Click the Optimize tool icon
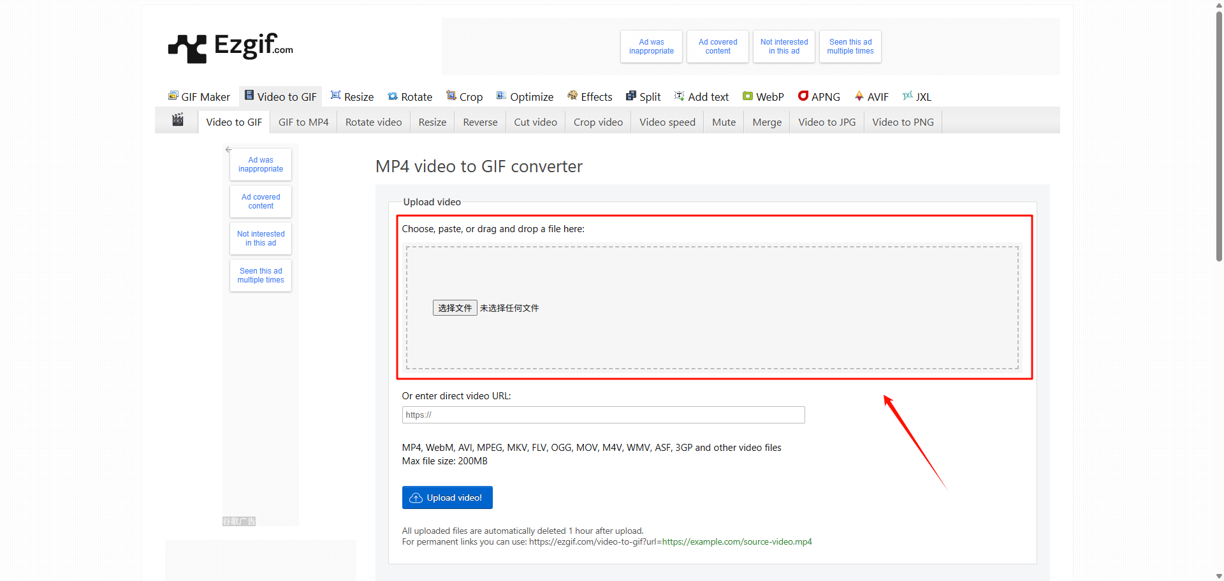 [502, 96]
